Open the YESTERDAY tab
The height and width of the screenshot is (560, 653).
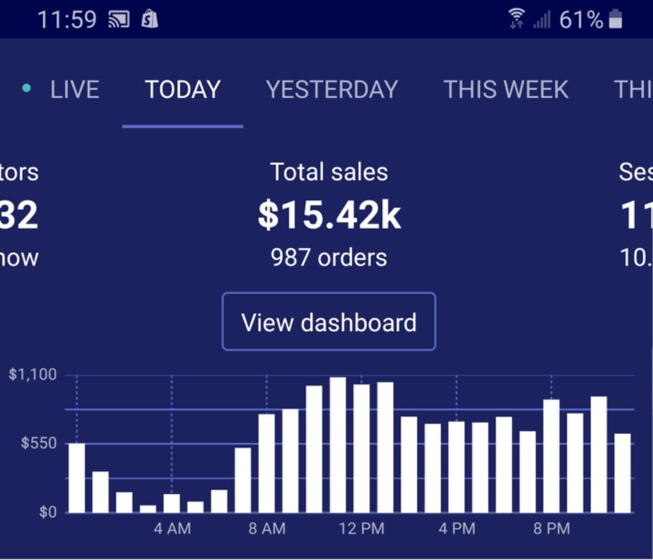(x=332, y=89)
